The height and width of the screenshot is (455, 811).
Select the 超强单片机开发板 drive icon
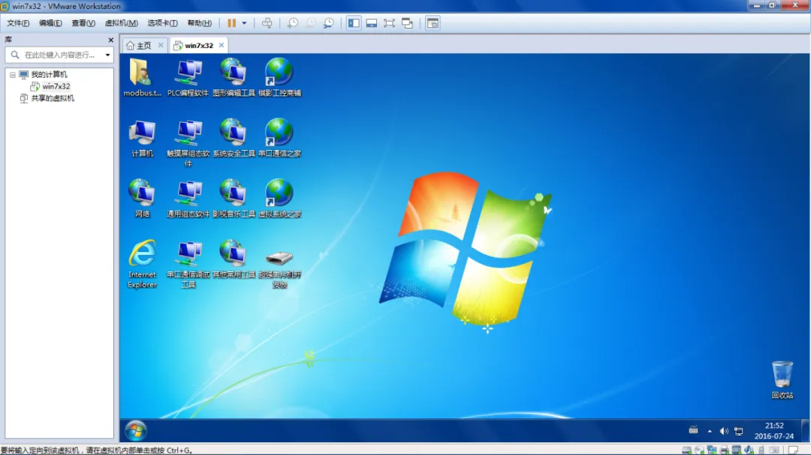(x=279, y=268)
